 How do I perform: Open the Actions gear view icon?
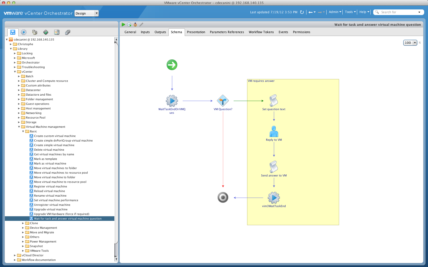(24, 32)
